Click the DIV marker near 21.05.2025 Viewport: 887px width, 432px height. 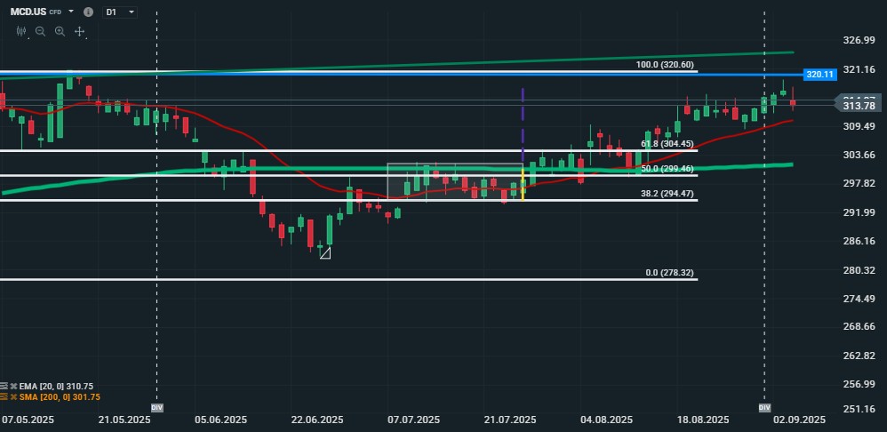(x=156, y=407)
